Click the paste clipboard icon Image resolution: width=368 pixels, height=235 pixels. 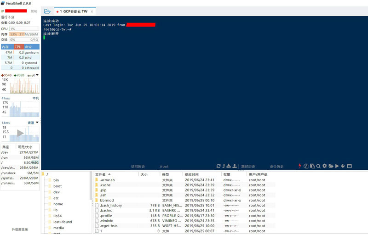(312, 166)
